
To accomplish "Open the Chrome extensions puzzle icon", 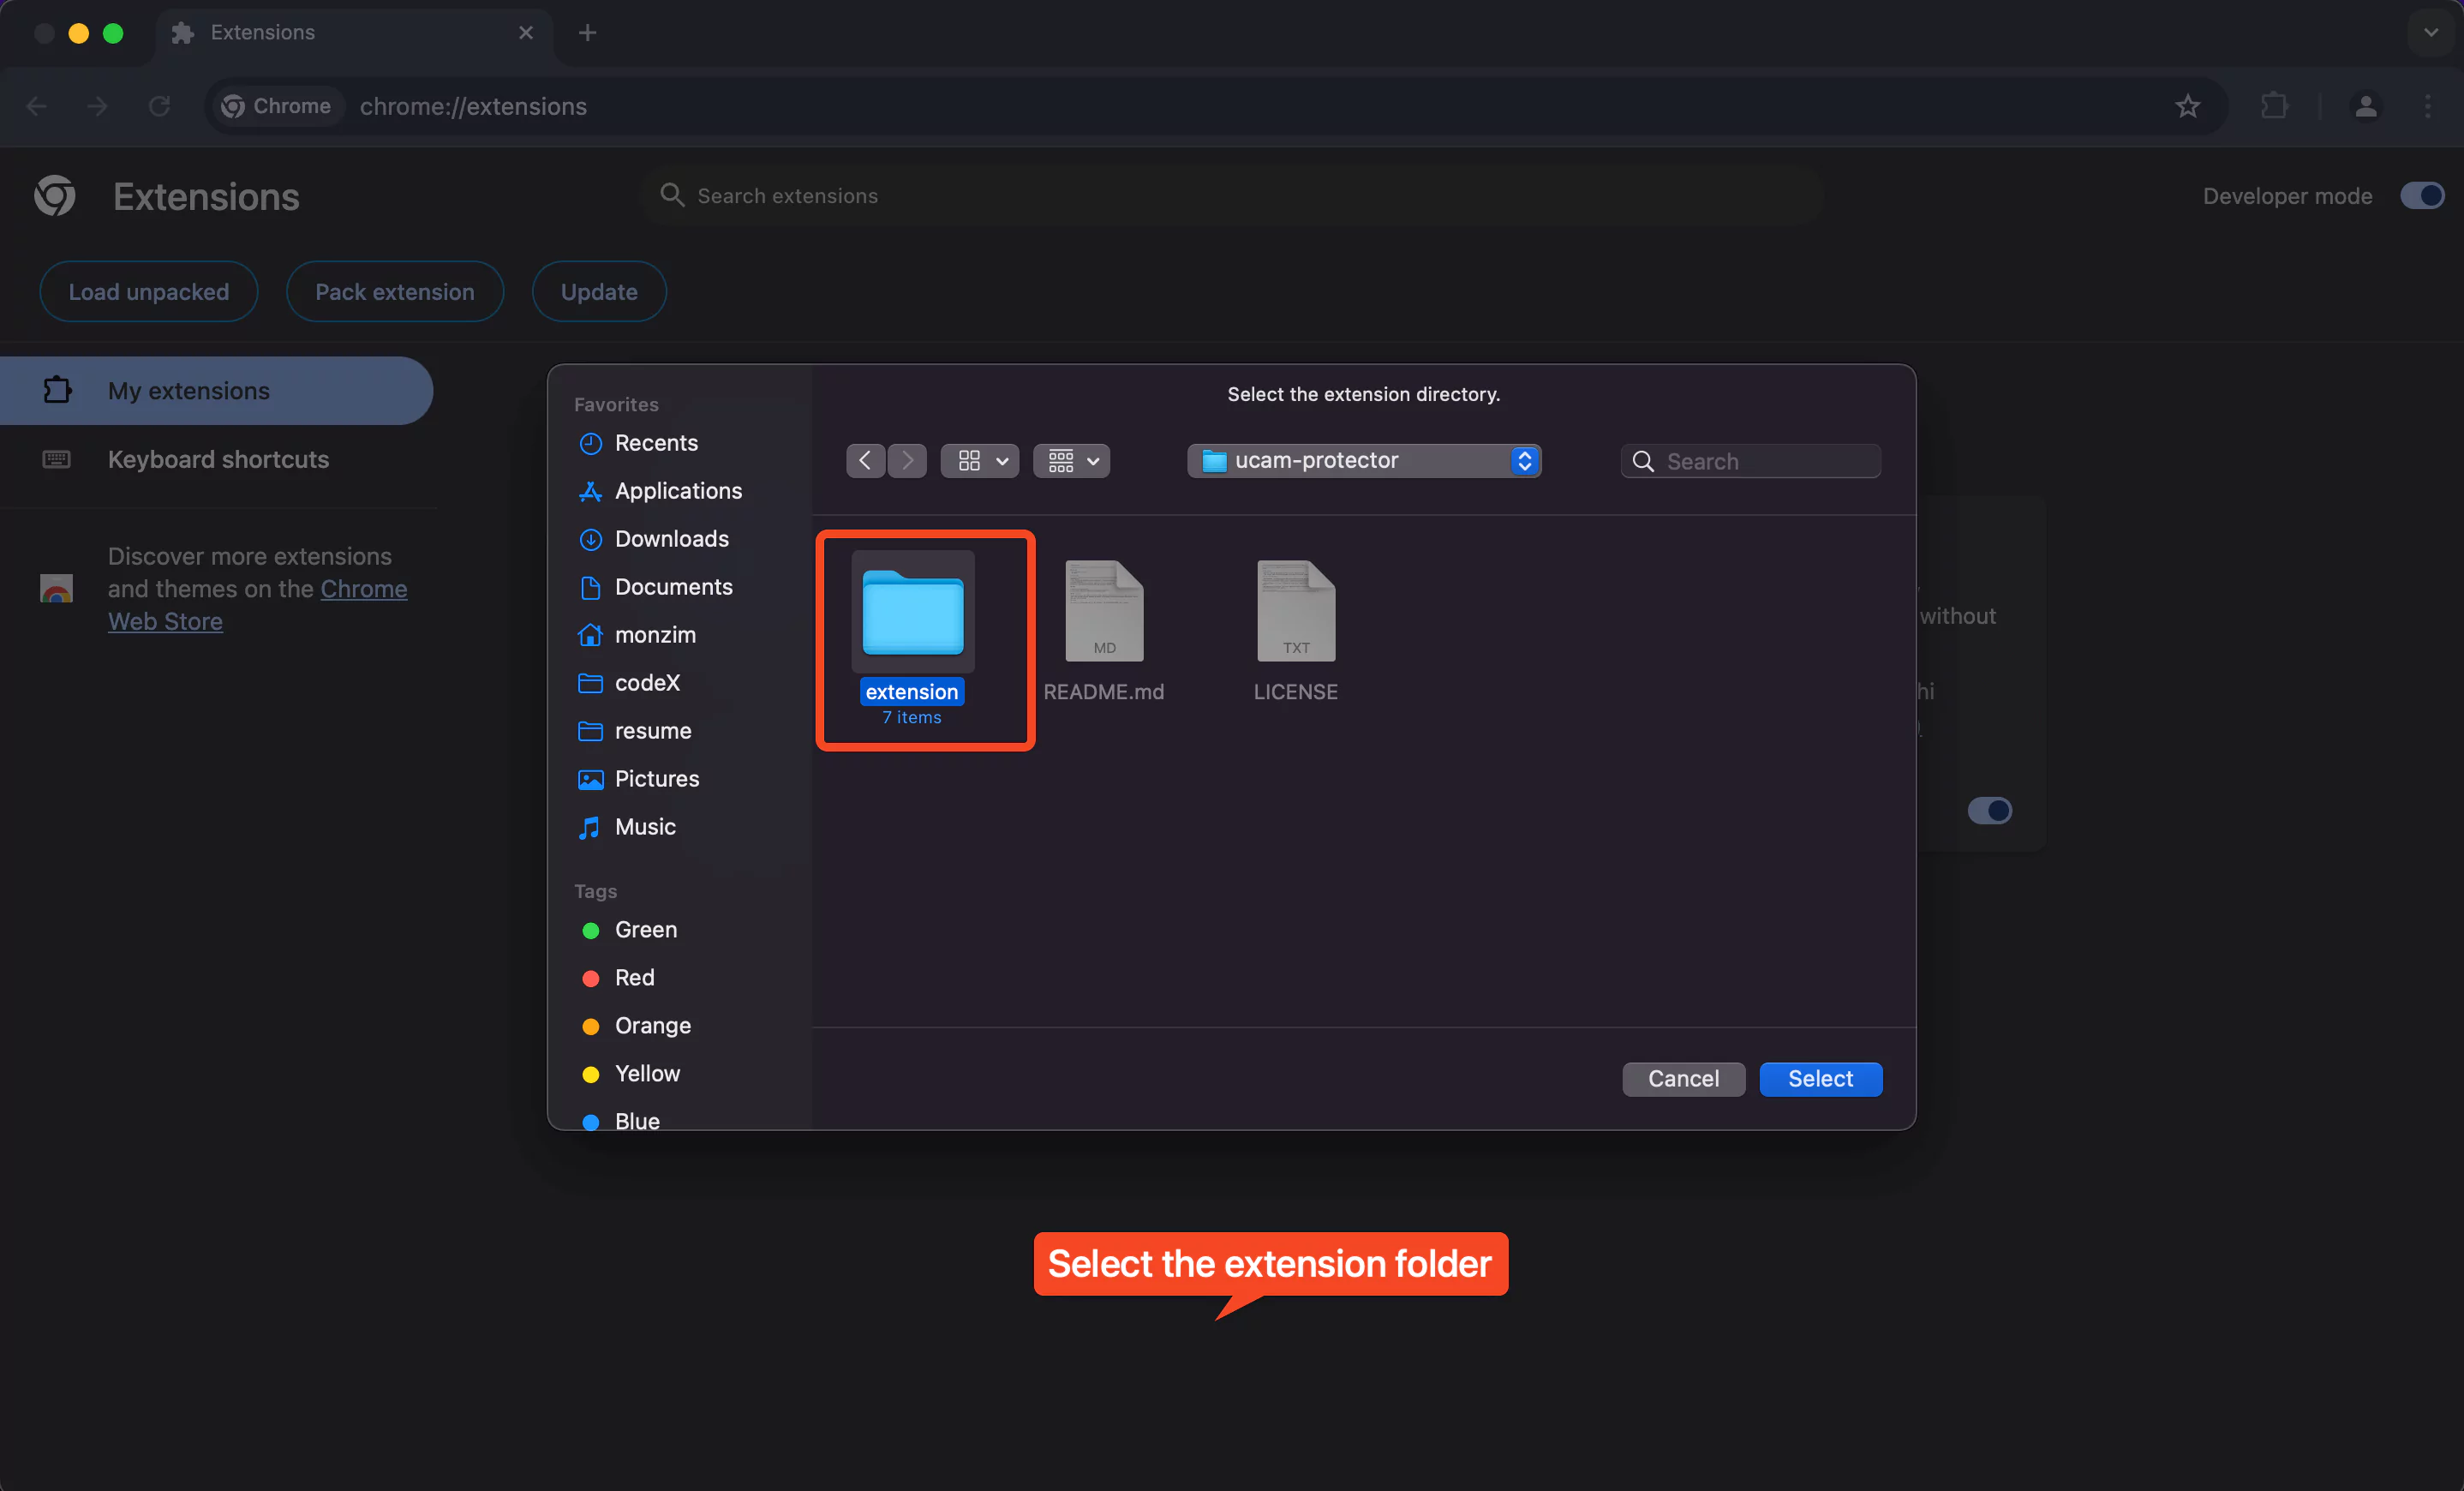I will click(x=2273, y=106).
